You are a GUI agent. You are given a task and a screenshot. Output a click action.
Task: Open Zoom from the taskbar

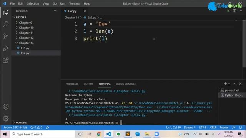[156, 134]
